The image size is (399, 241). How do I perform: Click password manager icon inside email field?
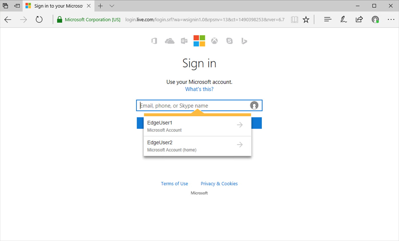click(254, 105)
